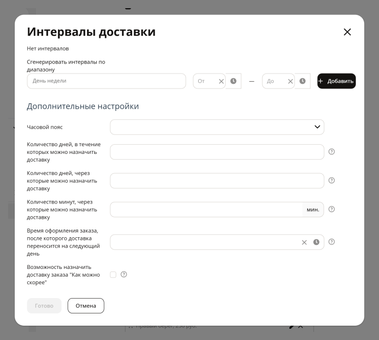Clear the 'От' time field

(x=221, y=81)
